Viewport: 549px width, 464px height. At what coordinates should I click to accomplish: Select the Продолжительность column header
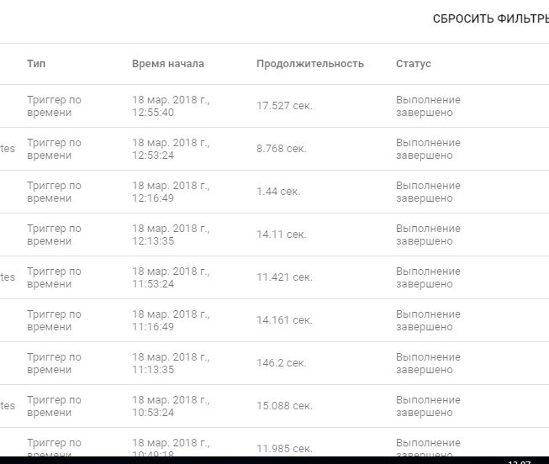[x=309, y=64]
